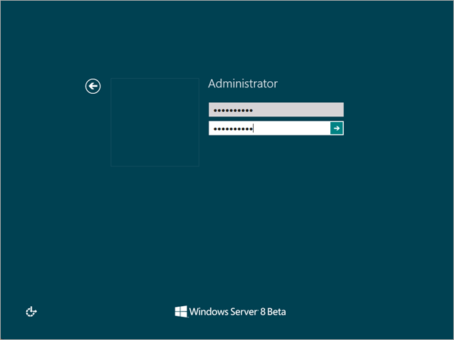
Task: Open the Ease of Access icon
Action: tap(31, 311)
